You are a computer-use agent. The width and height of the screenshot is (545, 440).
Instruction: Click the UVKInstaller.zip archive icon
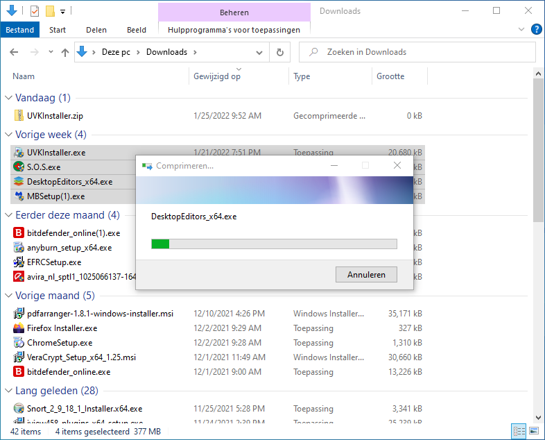[19, 116]
